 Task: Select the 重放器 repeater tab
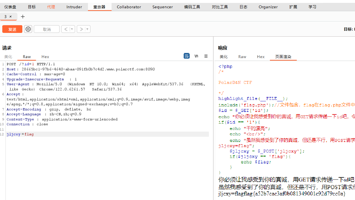99,7
